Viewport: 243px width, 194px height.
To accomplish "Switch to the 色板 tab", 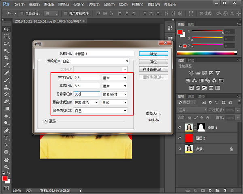I will (191, 24).
